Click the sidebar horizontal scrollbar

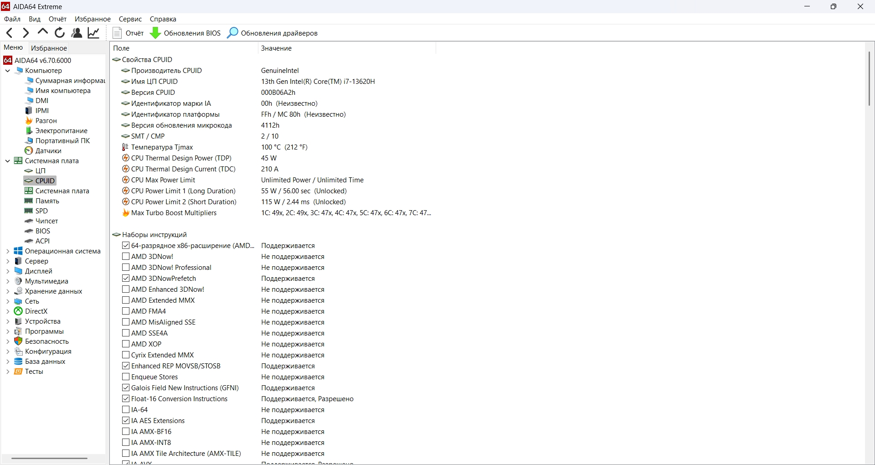click(49, 458)
